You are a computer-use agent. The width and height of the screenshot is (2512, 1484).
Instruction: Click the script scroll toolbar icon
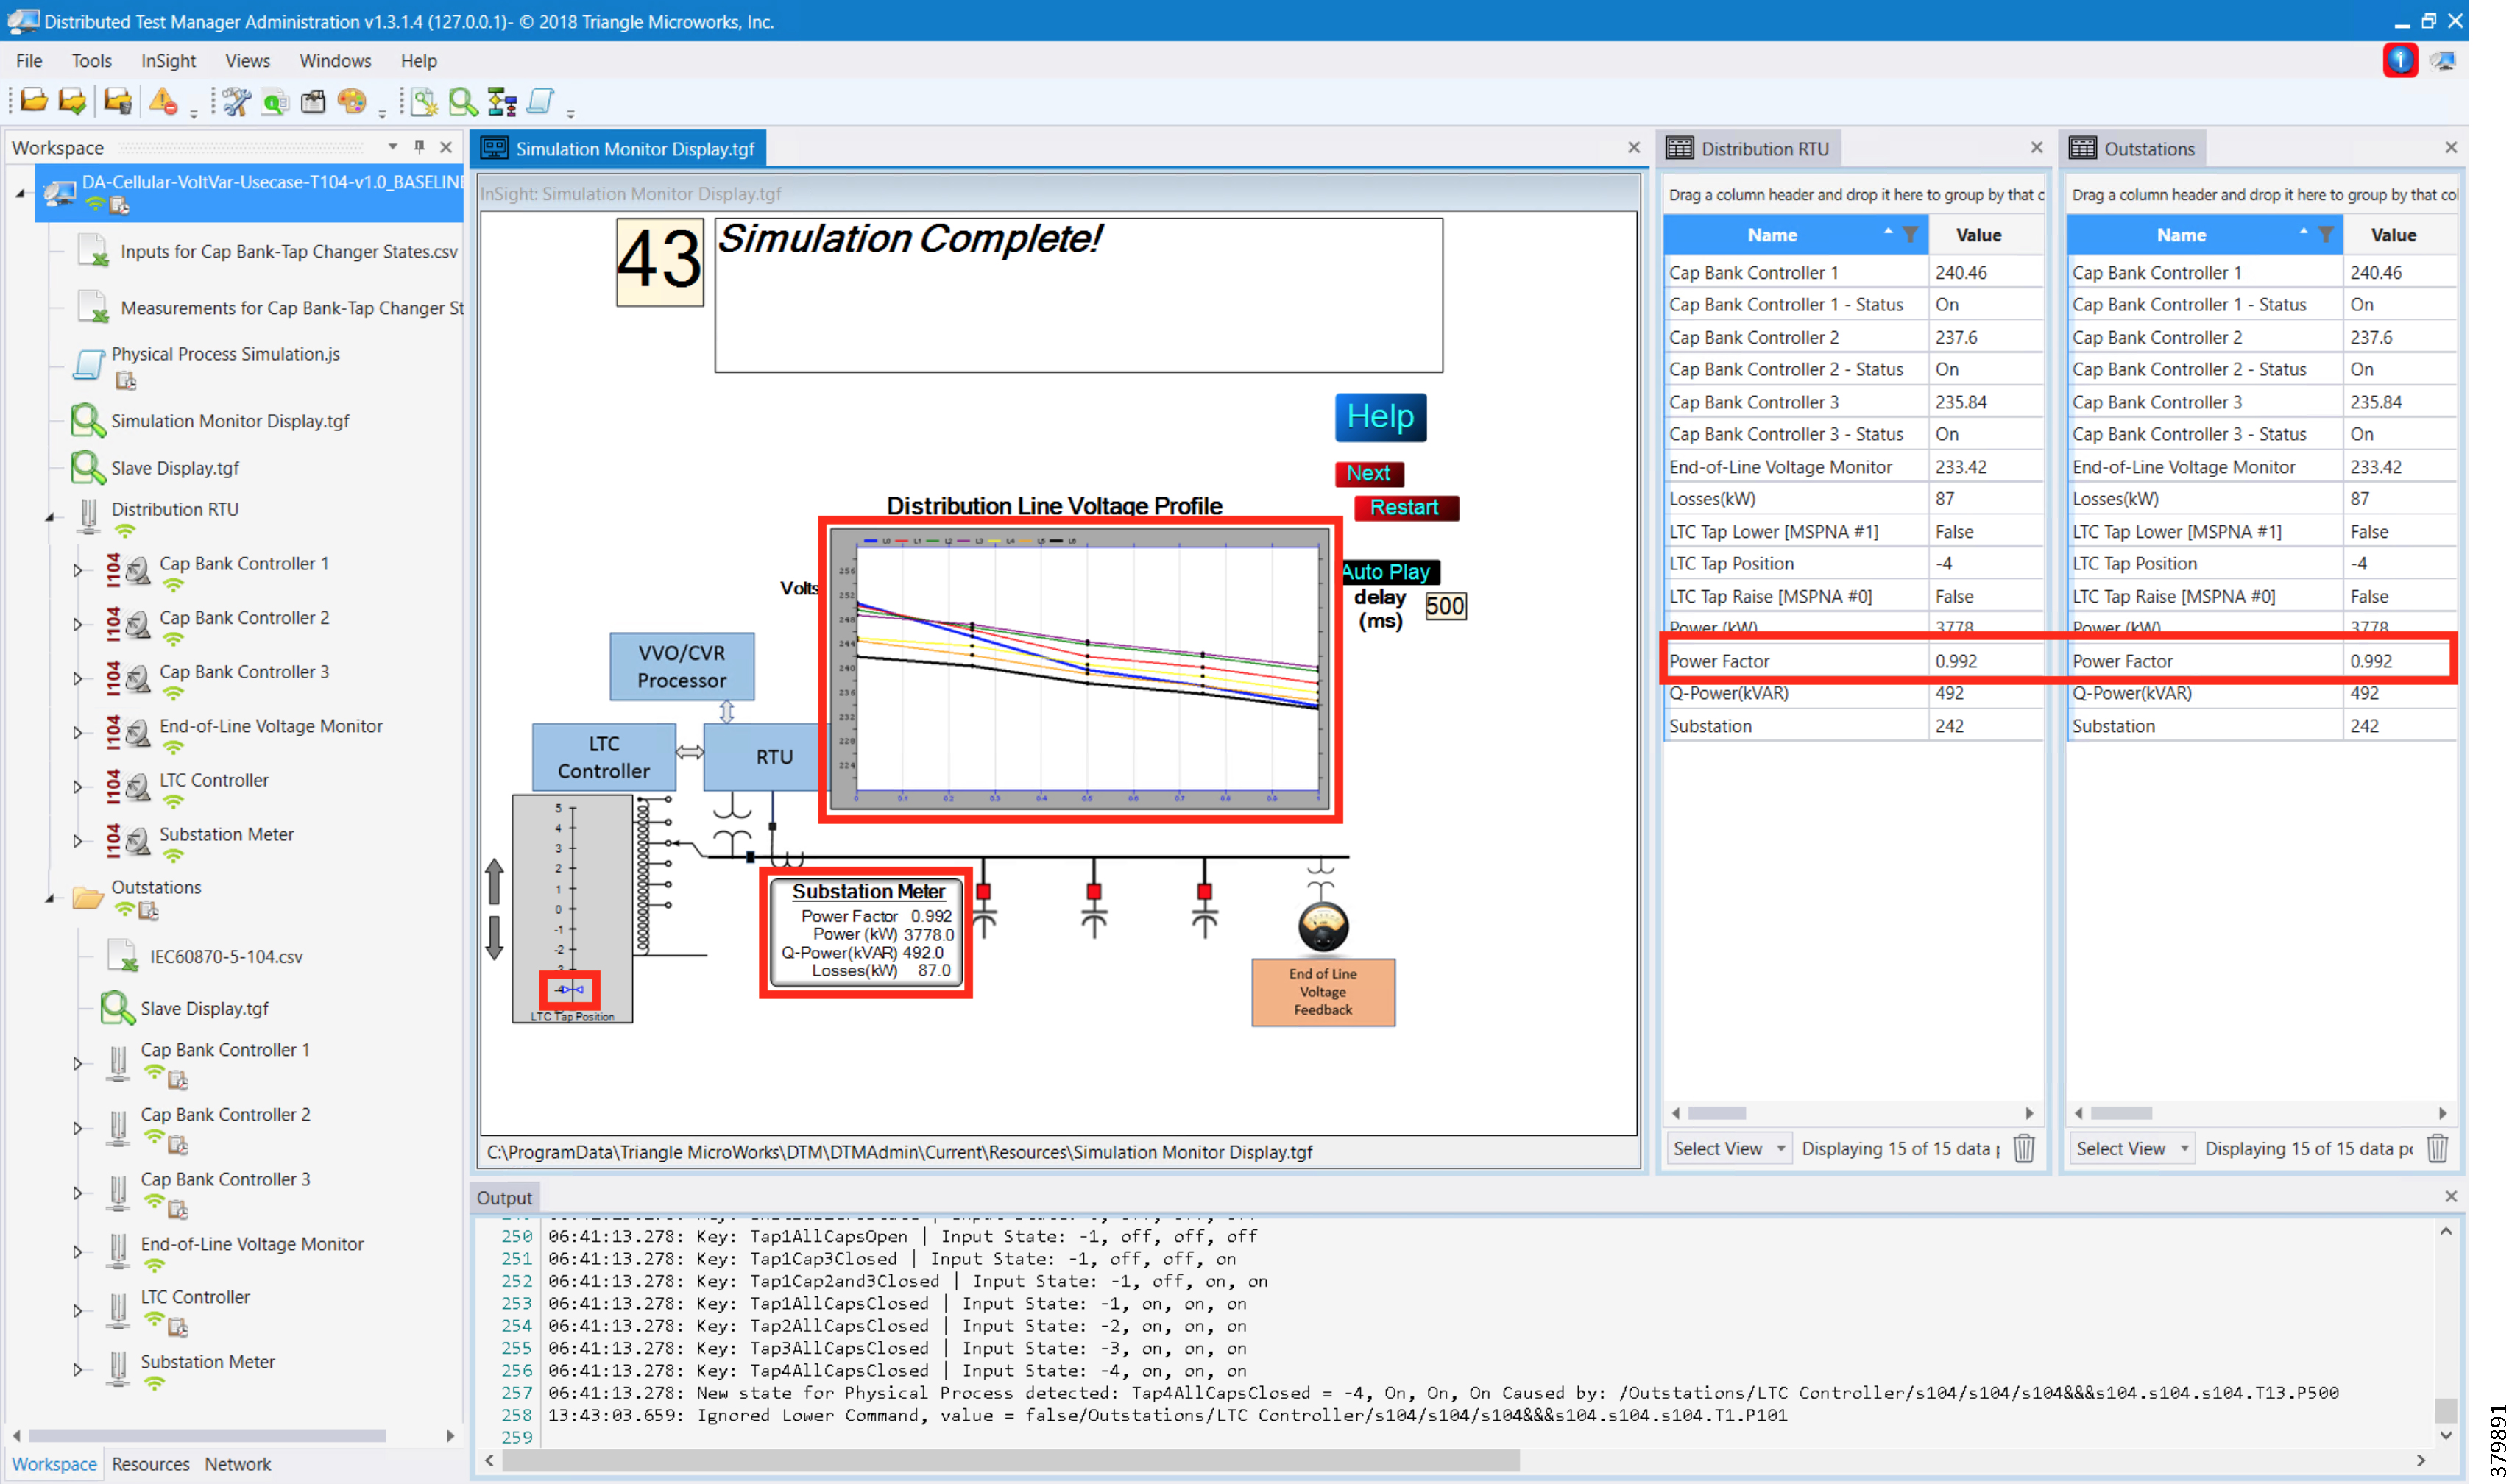pyautogui.click(x=540, y=101)
